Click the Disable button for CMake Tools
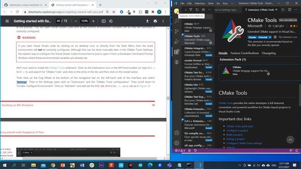The height and width of the screenshot is (169, 301). click(x=252, y=37)
